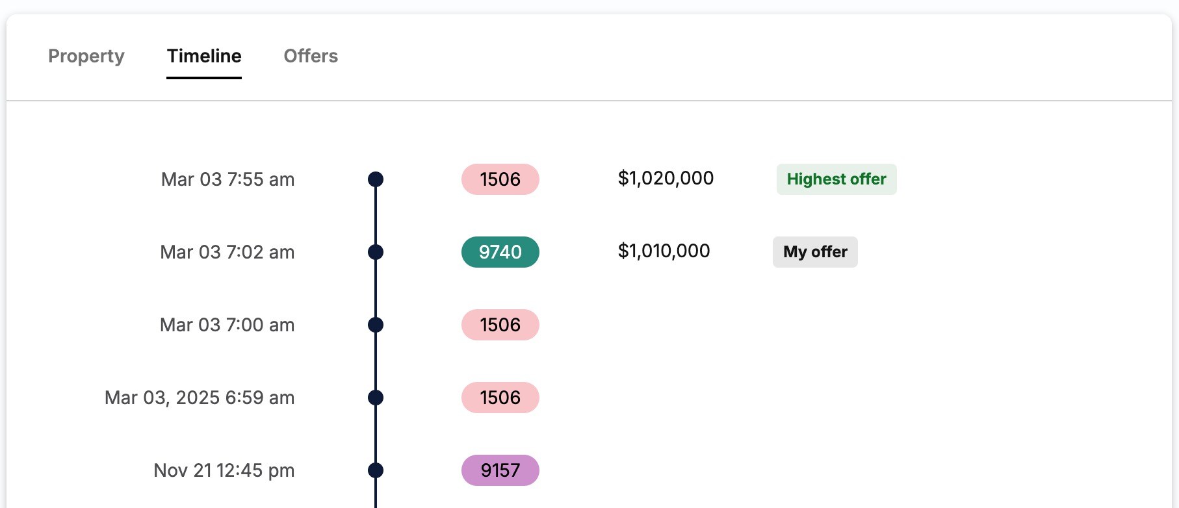Select the purple 9157 bidder badge
Viewport: 1179px width, 508px height.
500,470
